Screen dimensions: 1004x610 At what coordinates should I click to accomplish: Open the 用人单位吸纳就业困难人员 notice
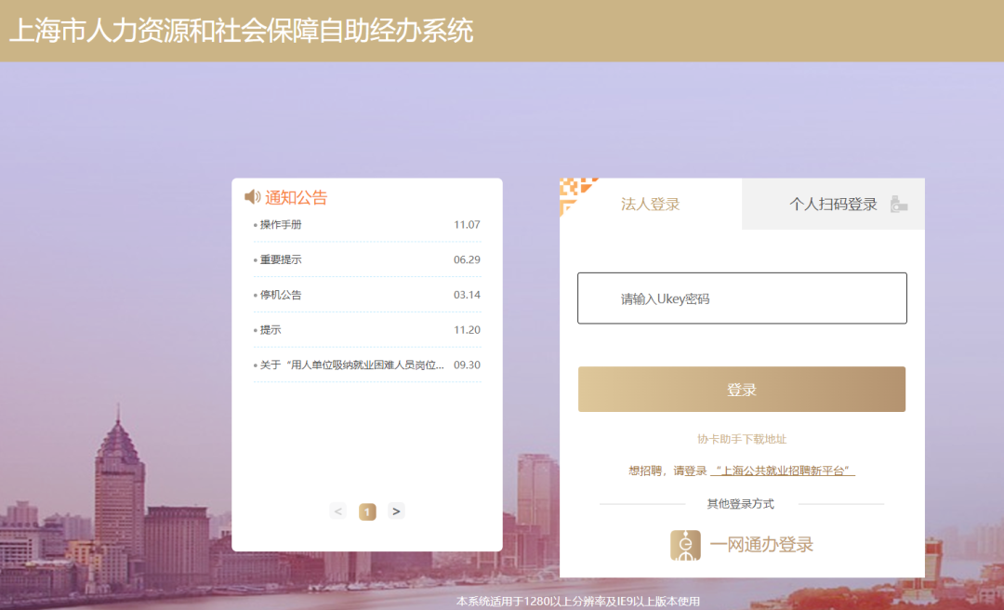[x=351, y=365]
